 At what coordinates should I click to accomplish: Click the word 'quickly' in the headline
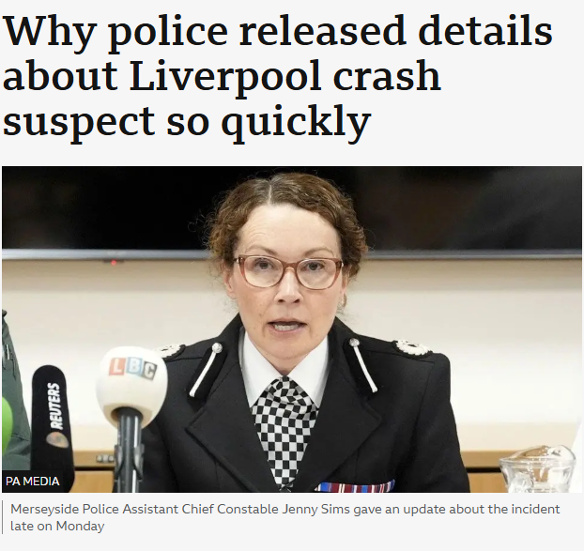(x=296, y=122)
